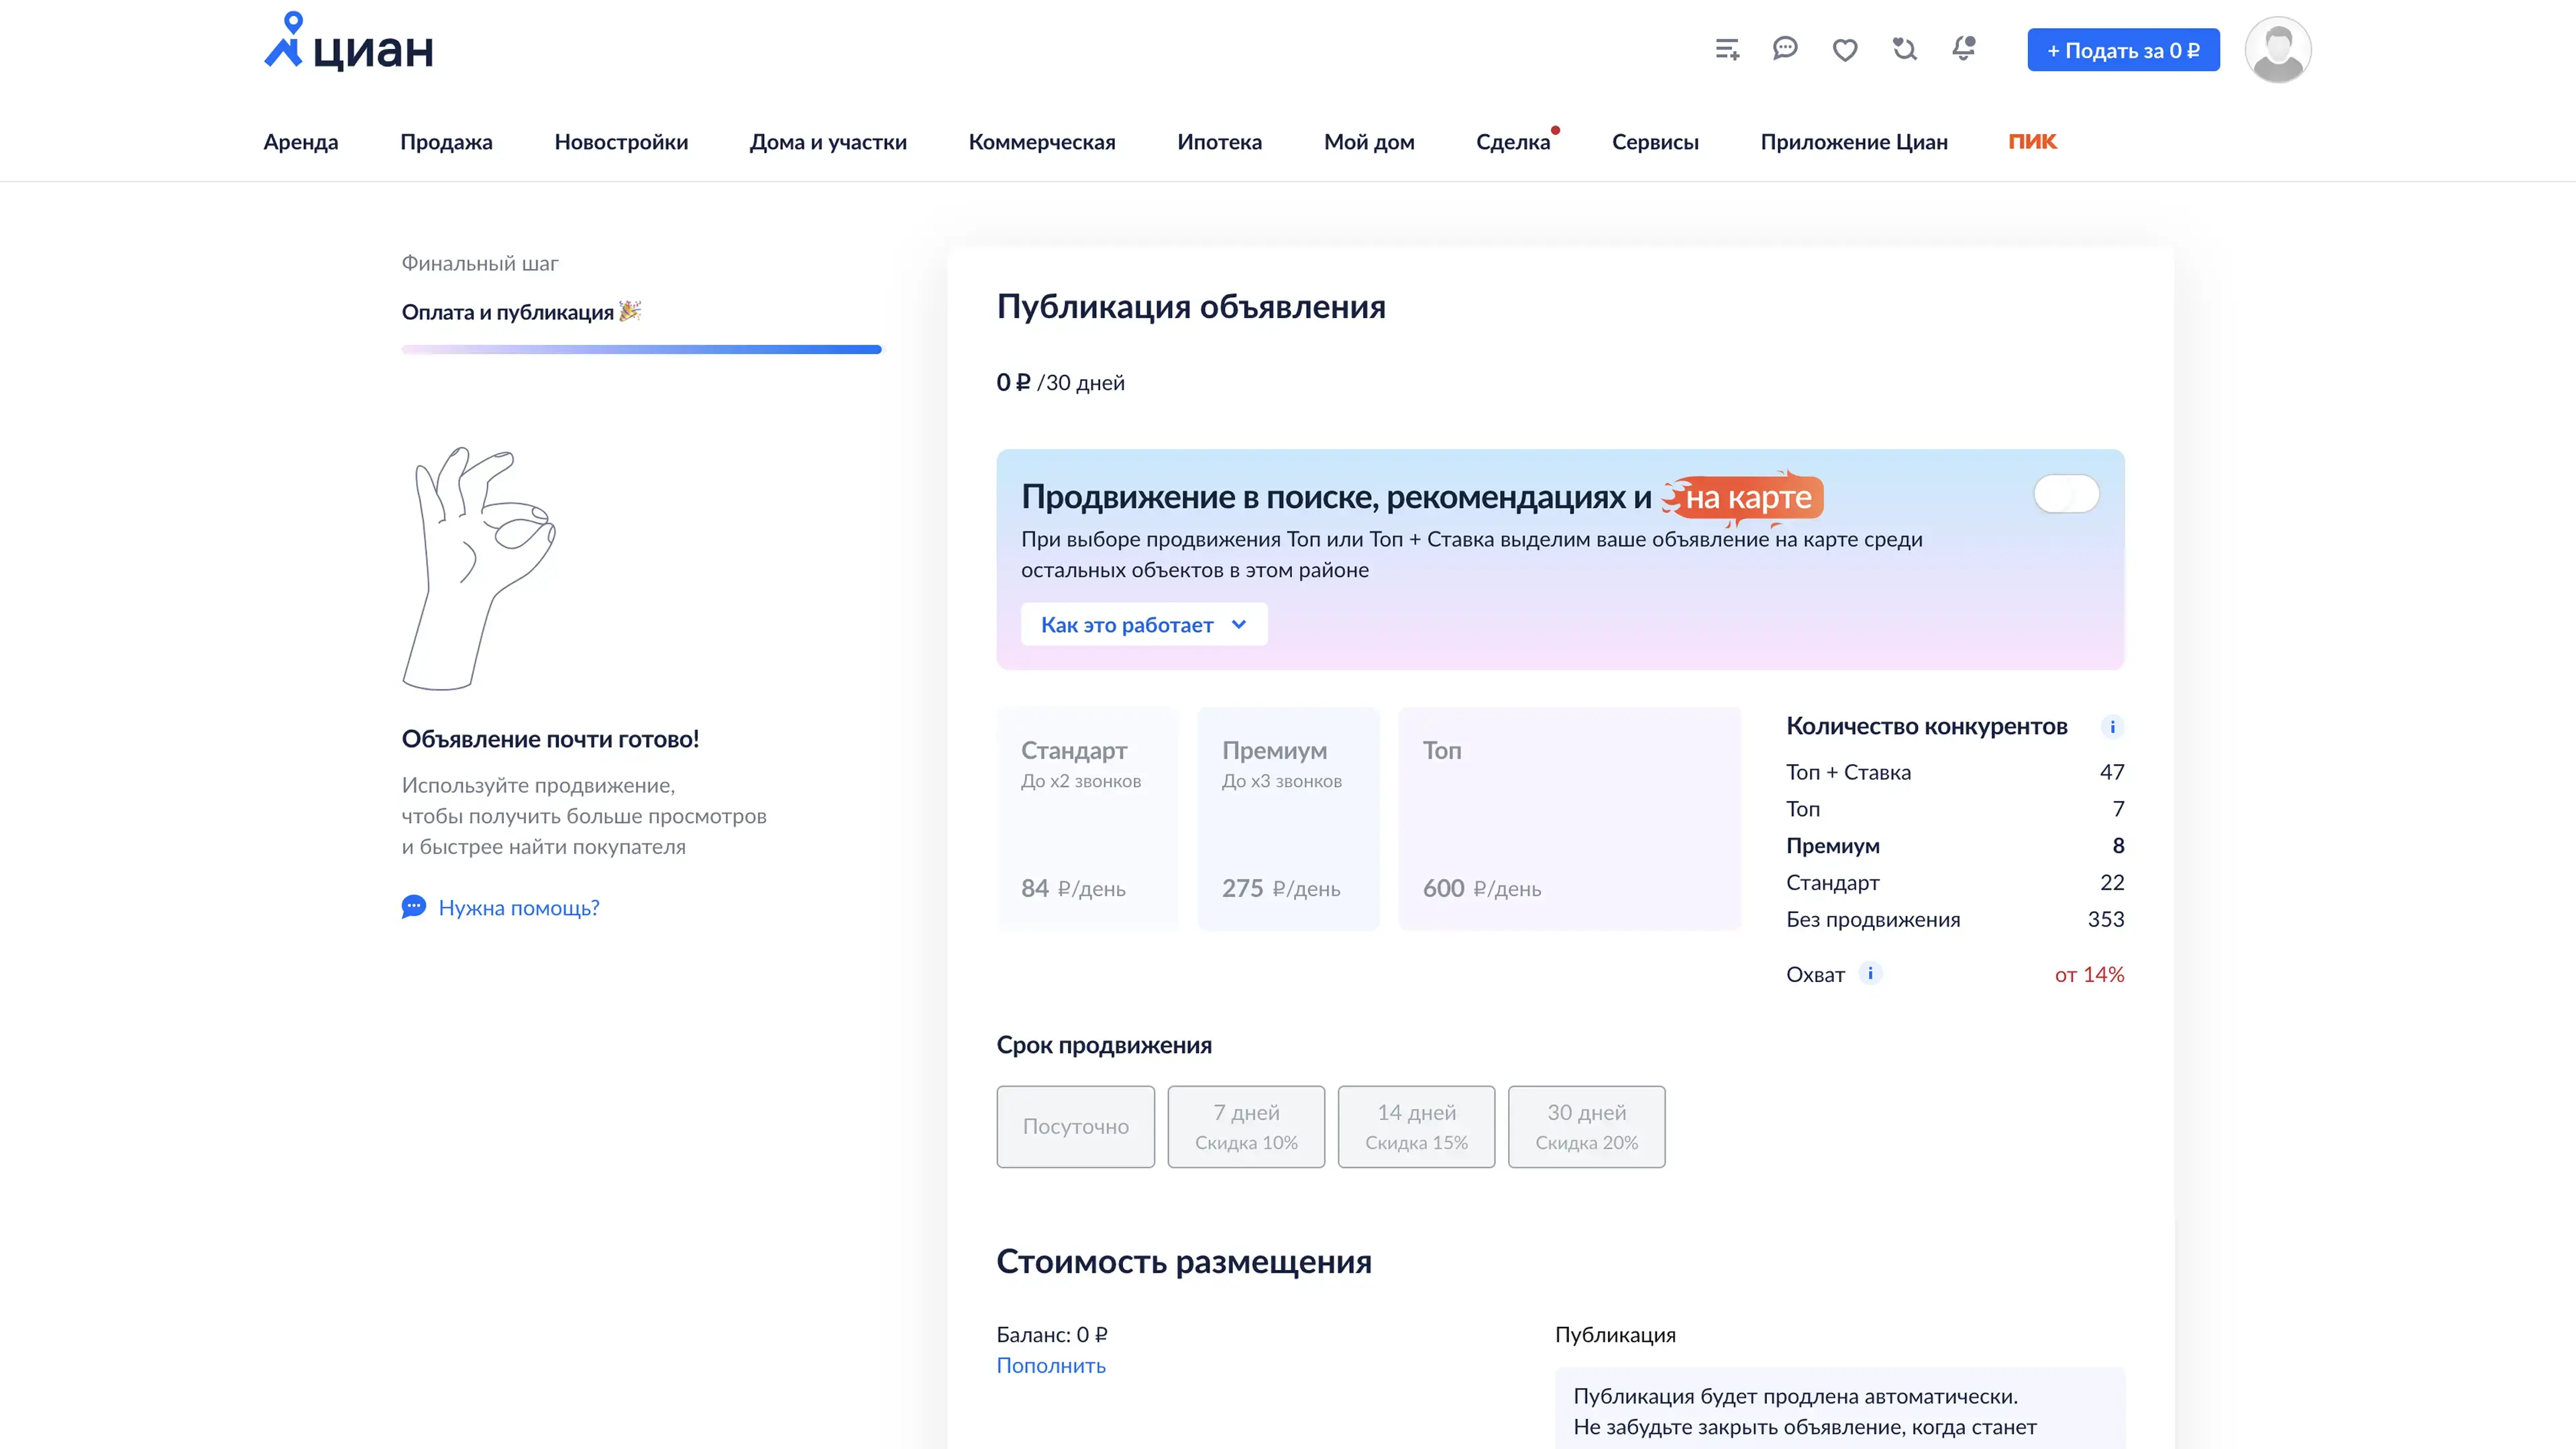Click the saved searches icon
Viewport: 2576px width, 1449px height.
pyautogui.click(x=1904, y=49)
